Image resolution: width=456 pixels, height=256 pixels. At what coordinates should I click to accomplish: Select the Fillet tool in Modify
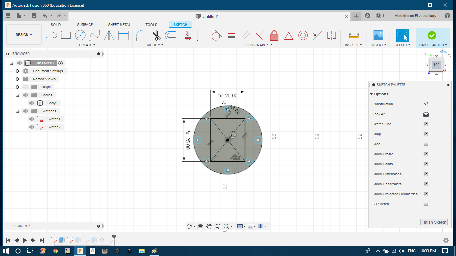pos(141,35)
